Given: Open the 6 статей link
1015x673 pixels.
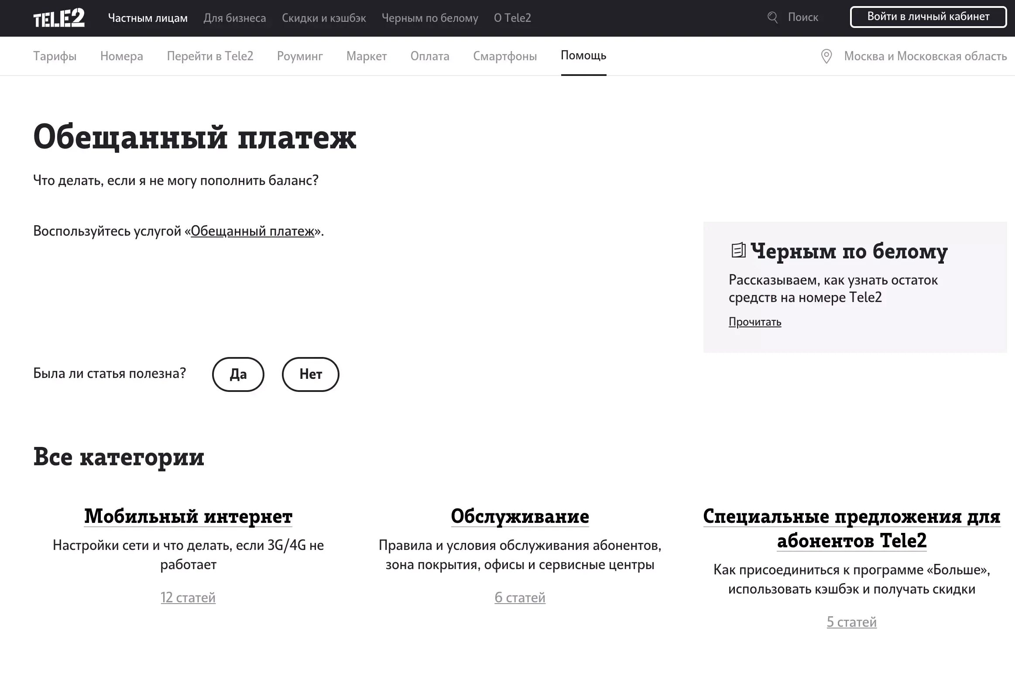Looking at the screenshot, I should point(520,597).
